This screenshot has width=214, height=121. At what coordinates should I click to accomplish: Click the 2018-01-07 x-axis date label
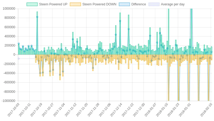tap(150, 110)
